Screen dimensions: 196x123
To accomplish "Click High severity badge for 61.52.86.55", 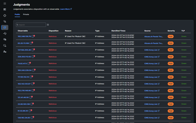I will 171,111.
